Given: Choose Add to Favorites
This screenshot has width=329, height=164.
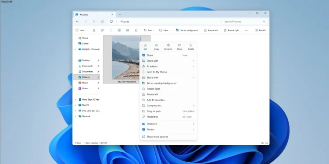Looking at the screenshot, I should [x=168, y=100].
